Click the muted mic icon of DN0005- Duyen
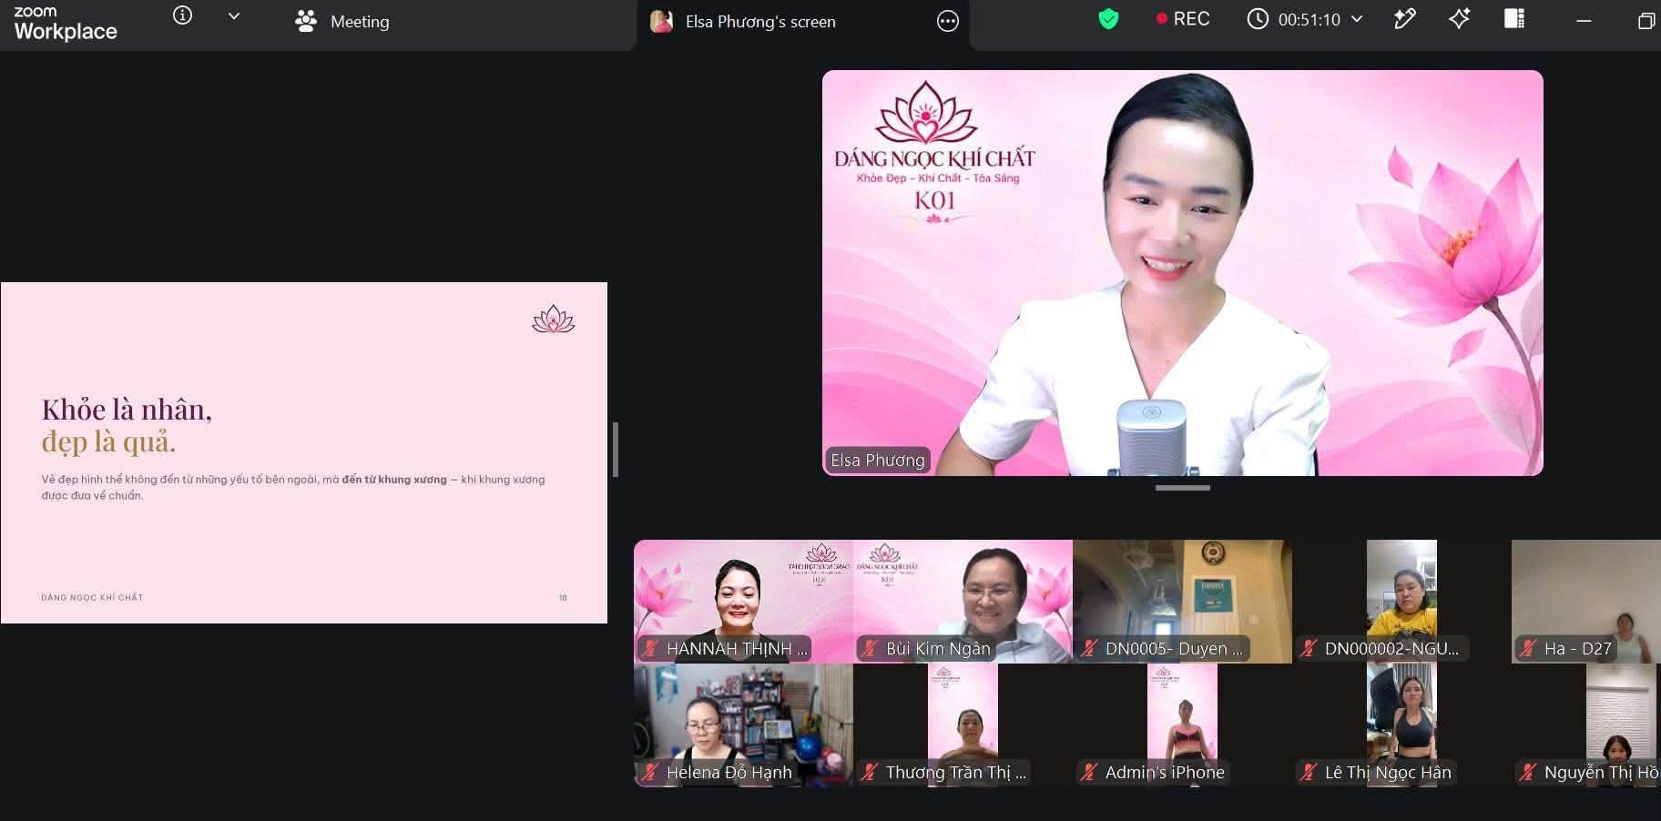The image size is (1661, 821). click(x=1089, y=649)
